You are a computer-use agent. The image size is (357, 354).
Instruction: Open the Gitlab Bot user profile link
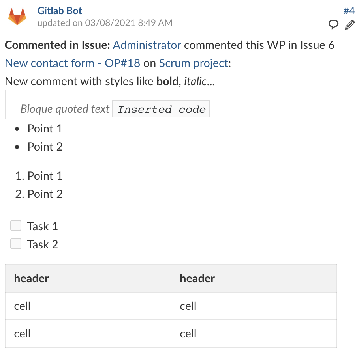60,11
